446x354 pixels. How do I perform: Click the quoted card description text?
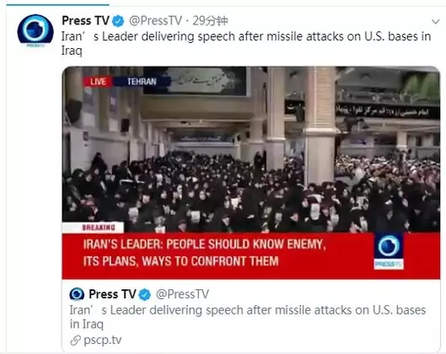[x=248, y=317]
